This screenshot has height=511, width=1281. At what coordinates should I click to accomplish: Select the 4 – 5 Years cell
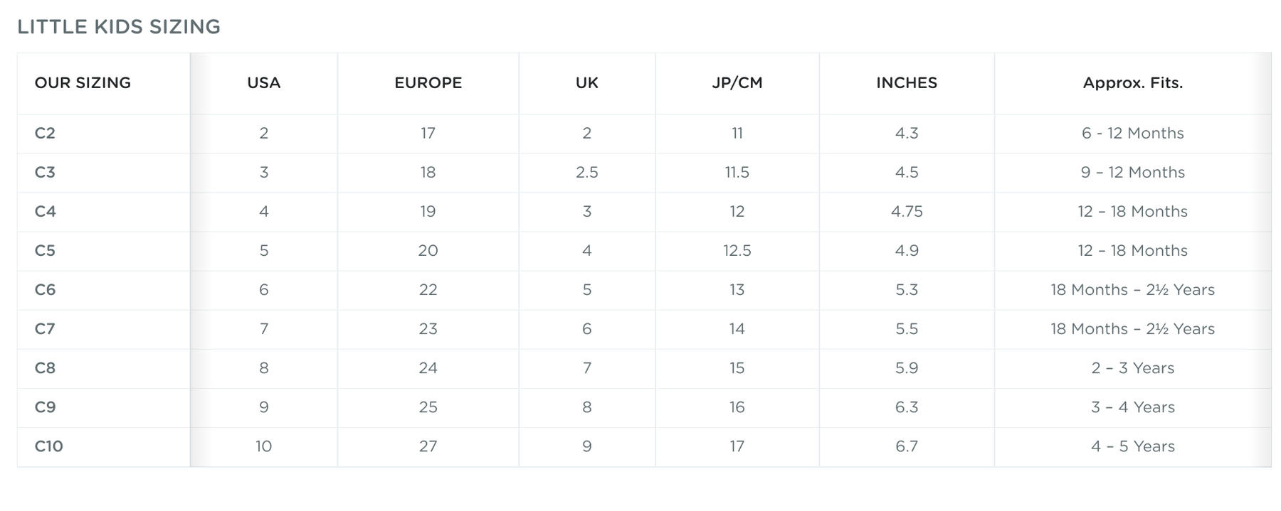click(x=1132, y=446)
